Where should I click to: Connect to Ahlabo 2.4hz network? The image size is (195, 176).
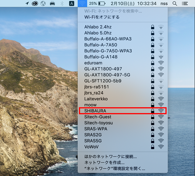(x=123, y=27)
